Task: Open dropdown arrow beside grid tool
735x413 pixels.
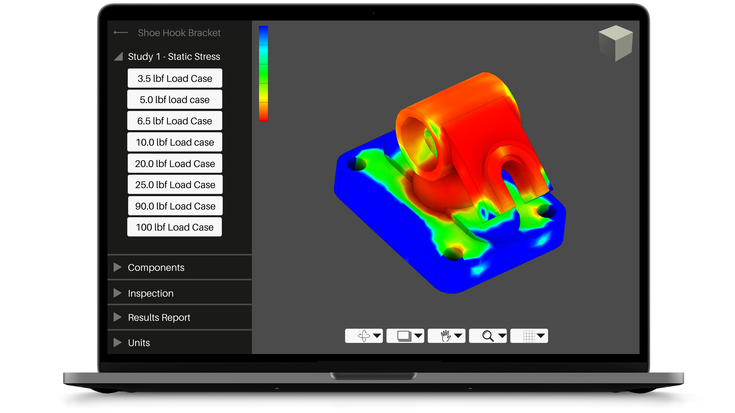Action: pyautogui.click(x=541, y=336)
